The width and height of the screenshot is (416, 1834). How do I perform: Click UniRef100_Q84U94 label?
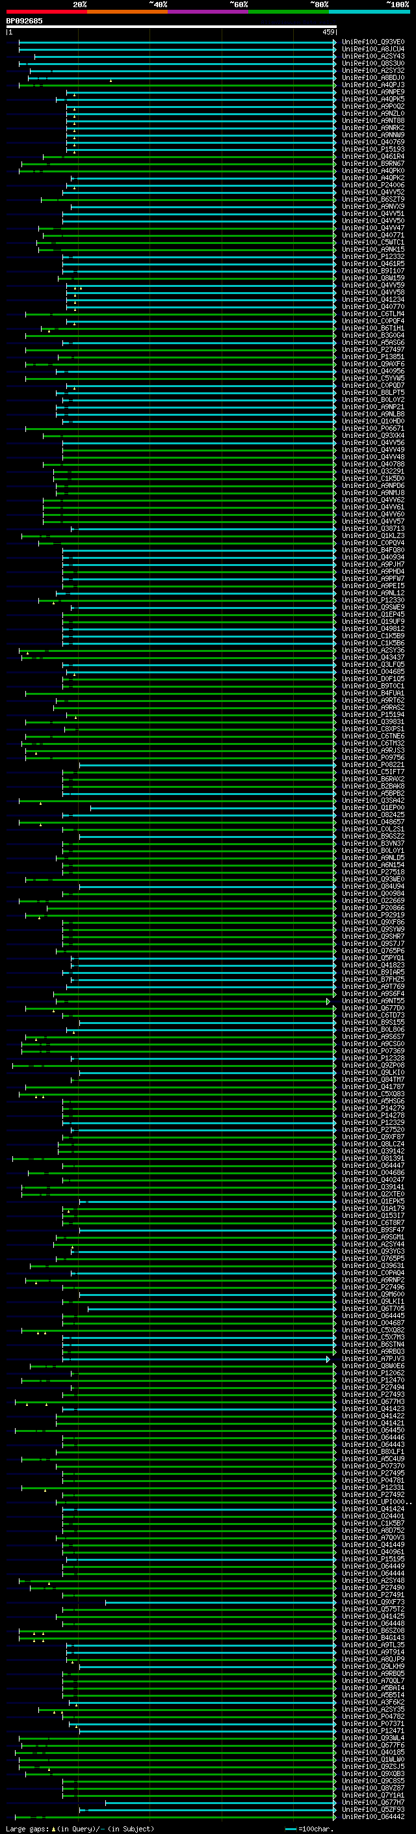coord(372,886)
